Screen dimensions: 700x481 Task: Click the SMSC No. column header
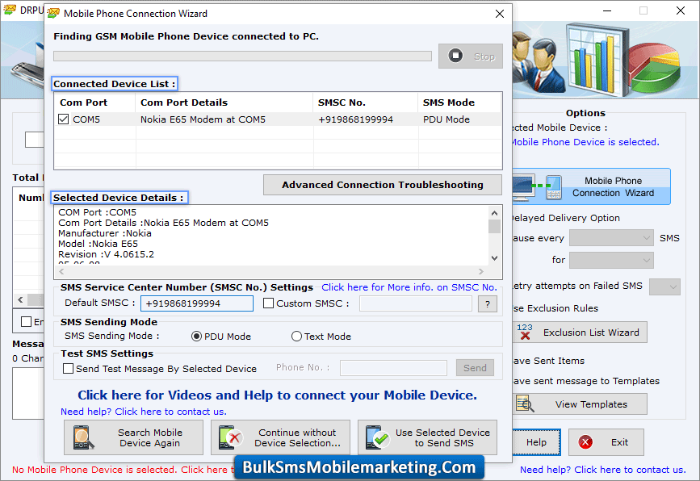tap(366, 102)
